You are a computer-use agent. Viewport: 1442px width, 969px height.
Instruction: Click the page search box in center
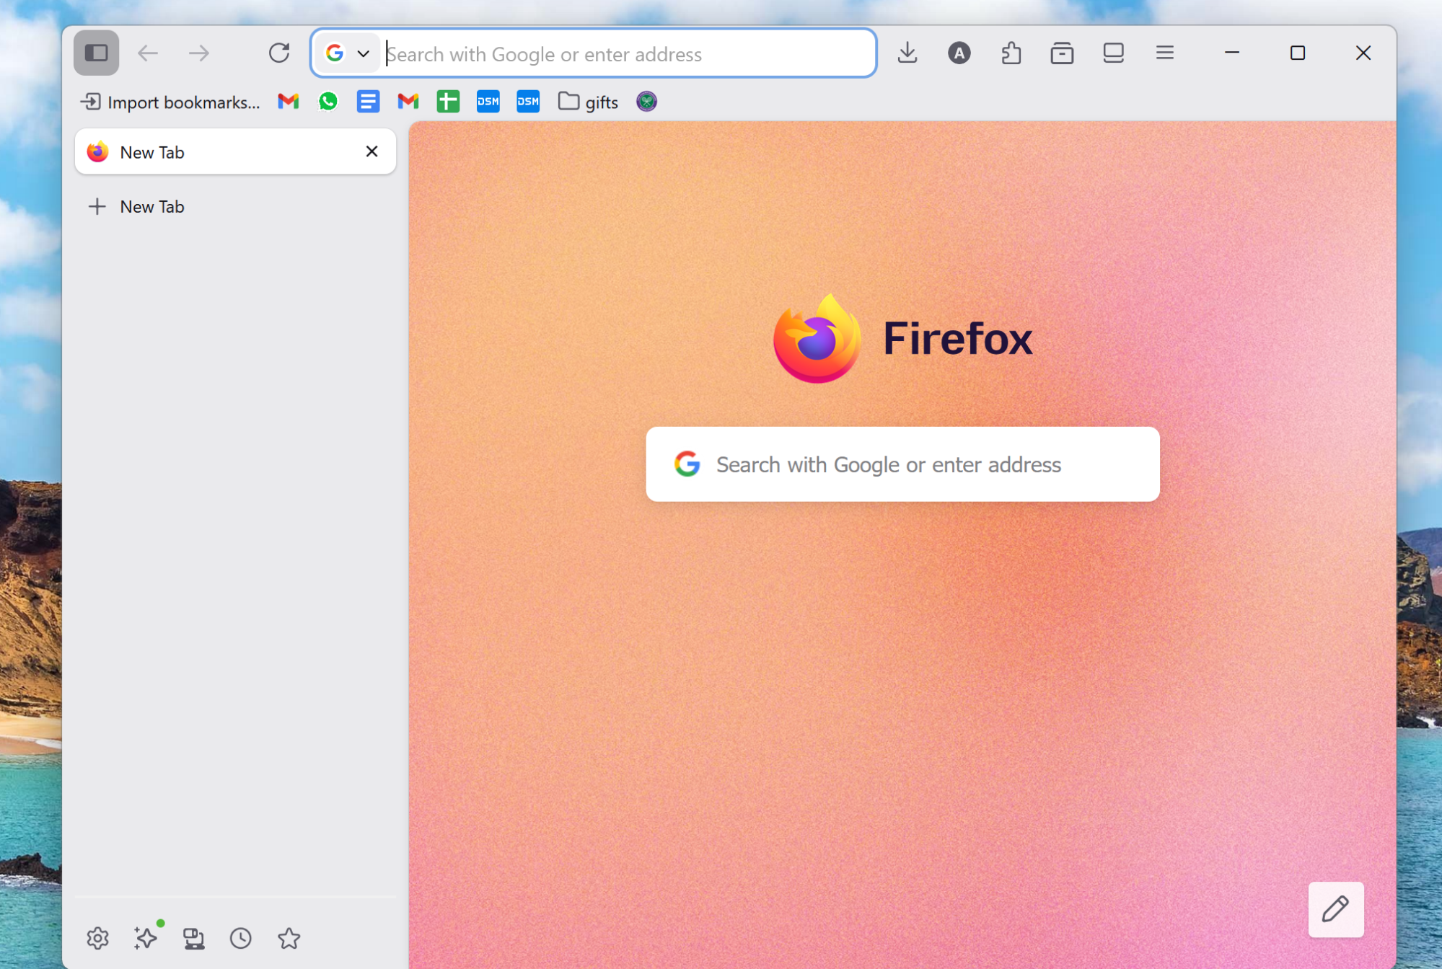click(x=902, y=464)
